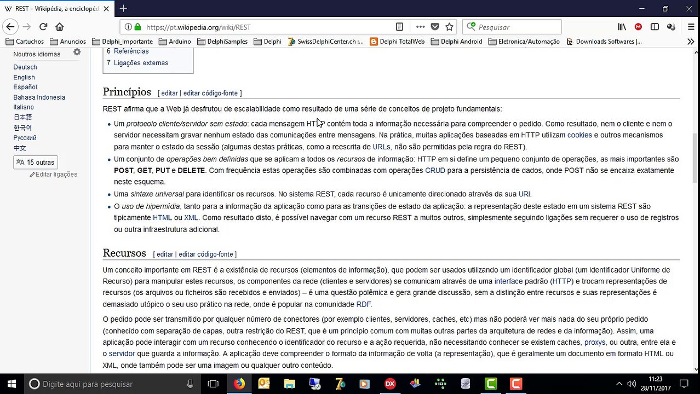The height and width of the screenshot is (394, 700).
Task: Select the REST Wikipédia tab
Action: (x=56, y=9)
